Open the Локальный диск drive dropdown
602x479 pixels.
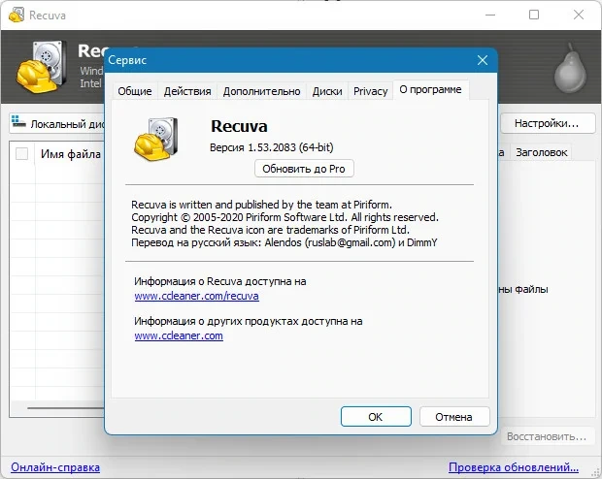coord(57,124)
